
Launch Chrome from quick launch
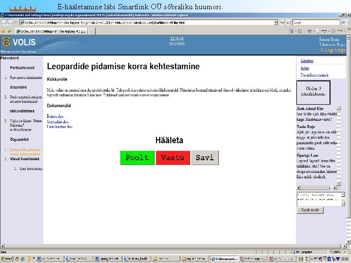[x=17, y=259]
